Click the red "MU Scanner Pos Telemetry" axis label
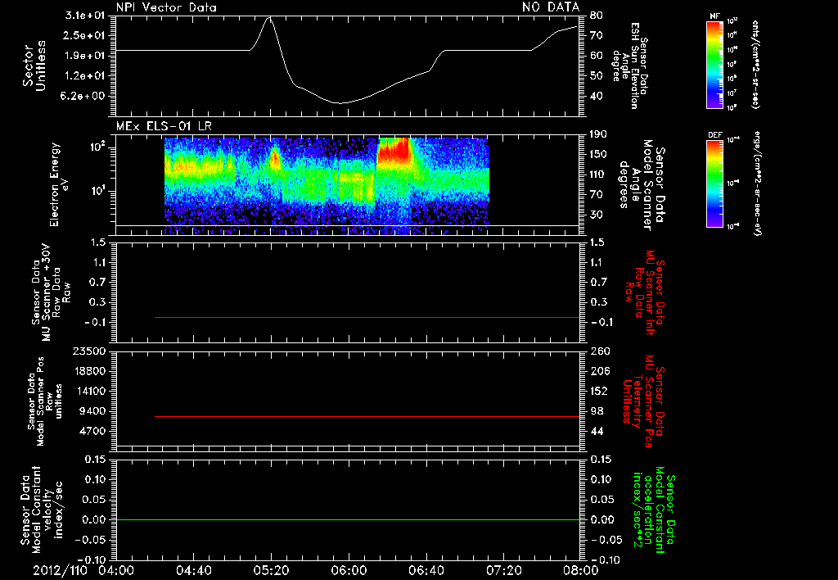The height and width of the screenshot is (580, 838). (x=643, y=401)
